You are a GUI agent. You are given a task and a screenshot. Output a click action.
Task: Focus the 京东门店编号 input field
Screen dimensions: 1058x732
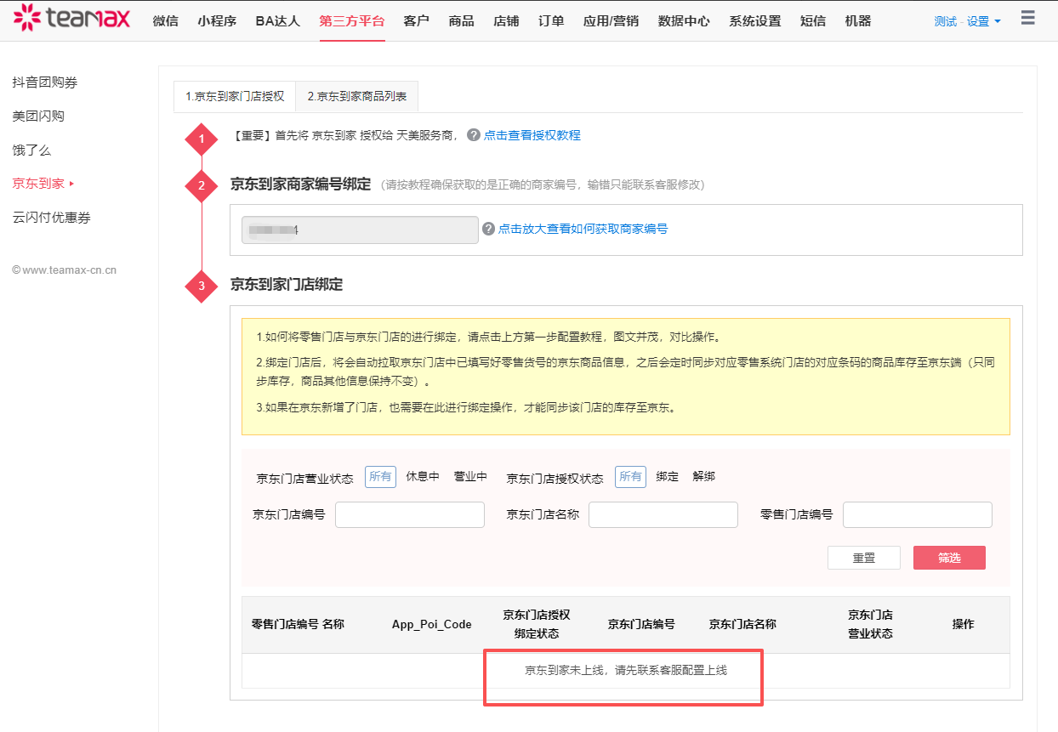(410, 515)
